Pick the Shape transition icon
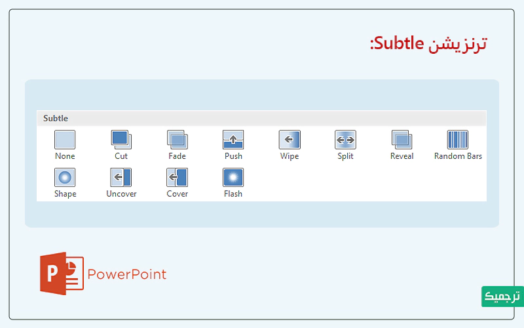Image resolution: width=524 pixels, height=328 pixels. coord(65,177)
